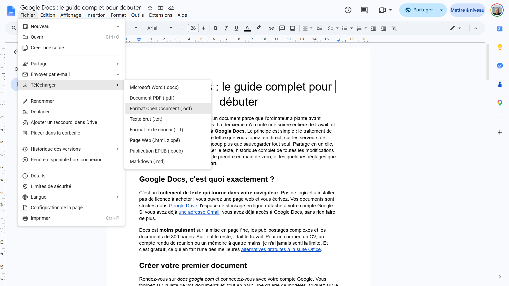Open Google Keep in the side panel
This screenshot has width=509, height=286.
coord(500,47)
